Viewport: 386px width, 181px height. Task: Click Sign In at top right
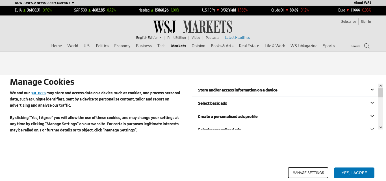tap(366, 22)
